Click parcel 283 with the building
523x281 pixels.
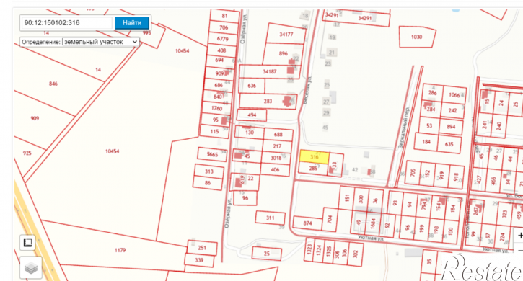point(268,101)
